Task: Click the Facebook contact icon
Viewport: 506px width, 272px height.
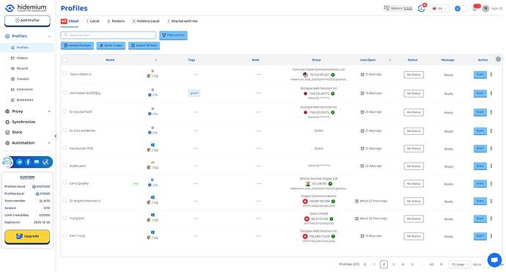Action: [28, 162]
